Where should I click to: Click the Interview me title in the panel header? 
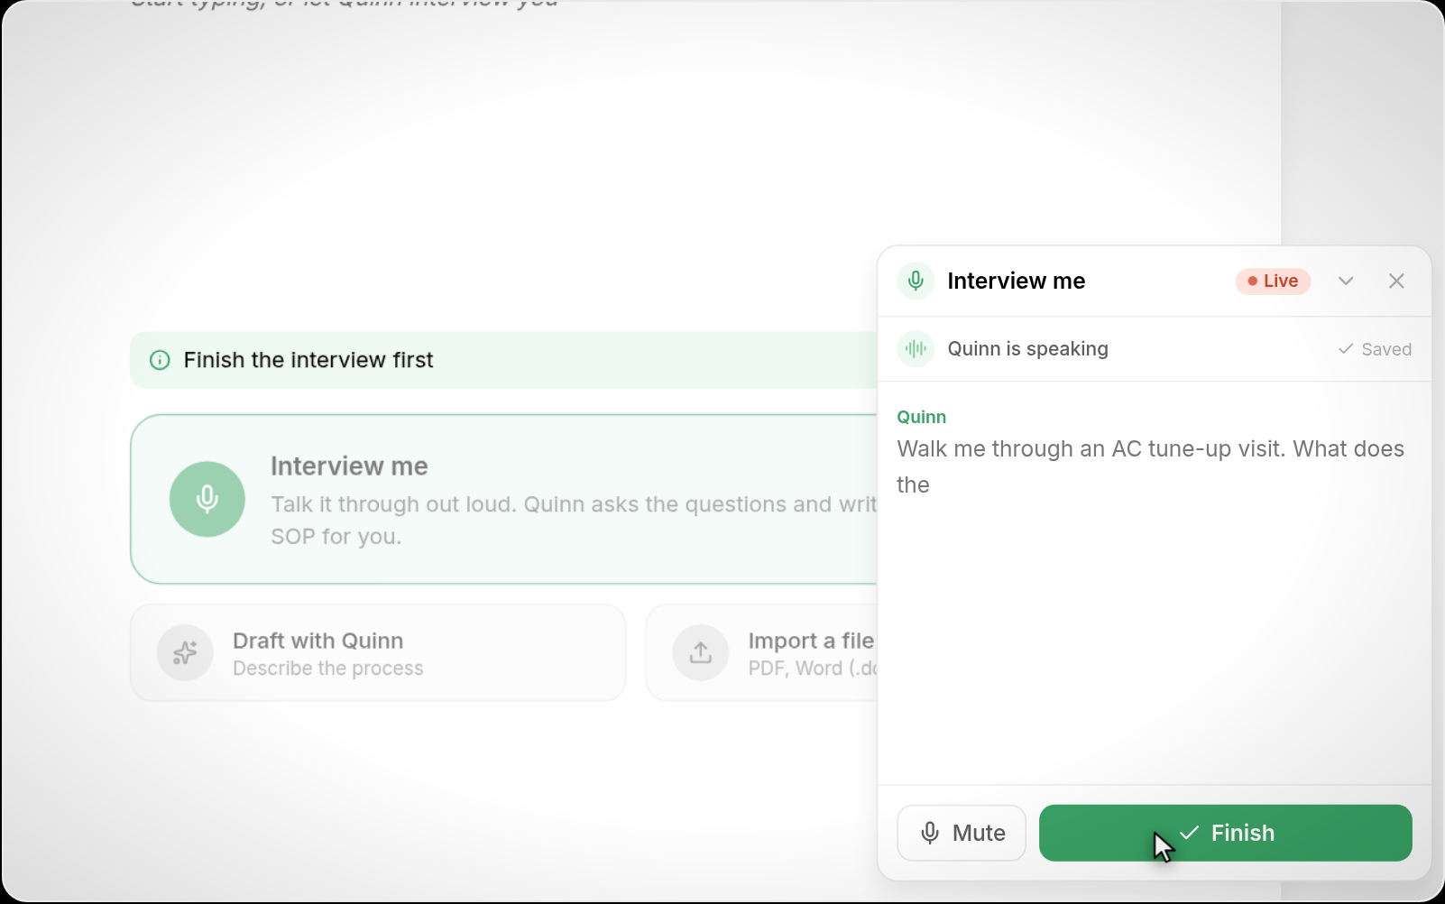(x=1016, y=281)
